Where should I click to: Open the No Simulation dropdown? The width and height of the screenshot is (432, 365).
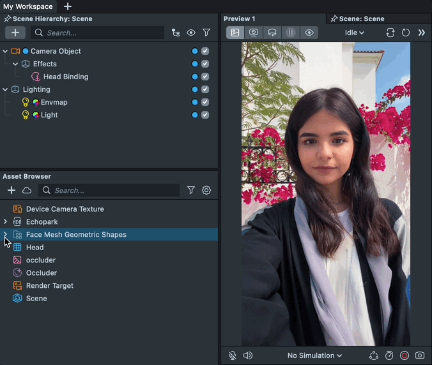click(x=314, y=355)
